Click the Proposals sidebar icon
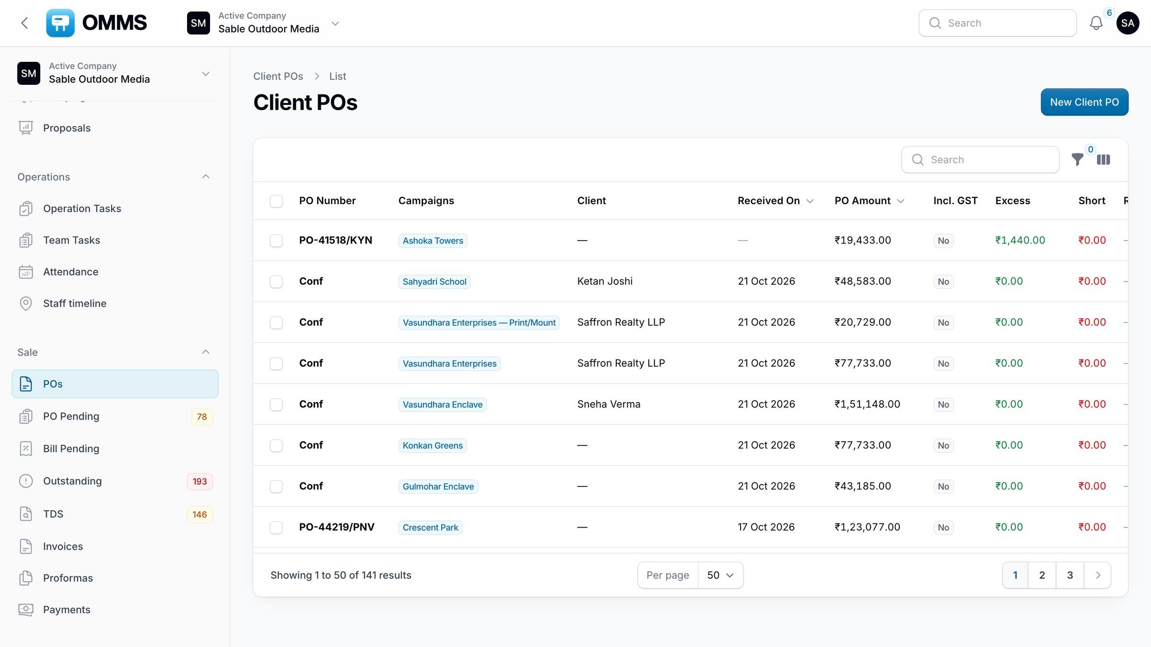1151x647 pixels. 26,128
